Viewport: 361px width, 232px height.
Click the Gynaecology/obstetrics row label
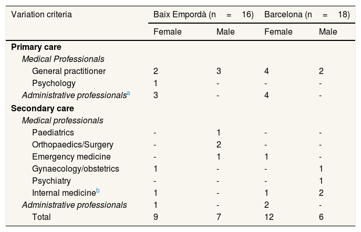[76, 168]
